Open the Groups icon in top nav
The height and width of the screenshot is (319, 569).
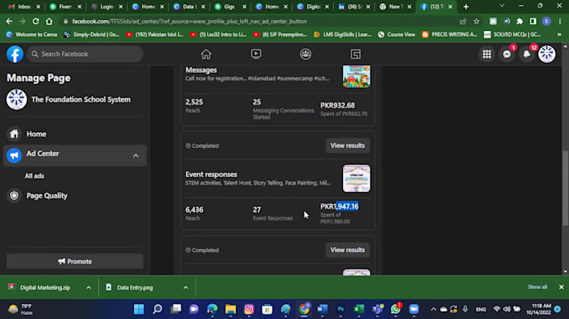pyautogui.click(x=305, y=54)
